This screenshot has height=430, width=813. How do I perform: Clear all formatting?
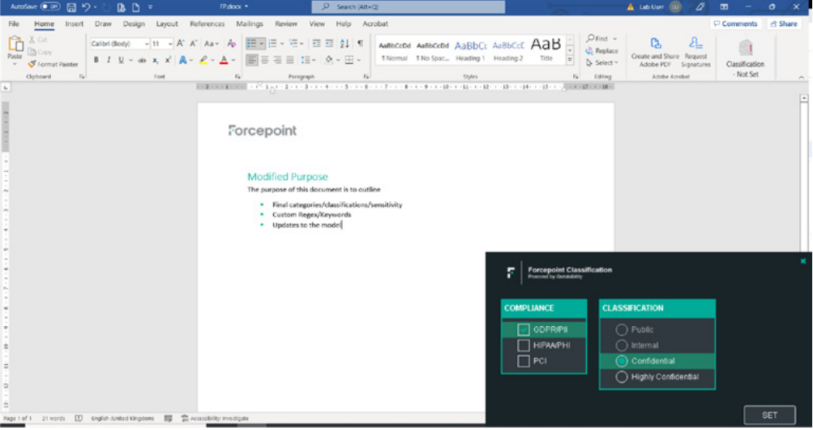coord(231,44)
